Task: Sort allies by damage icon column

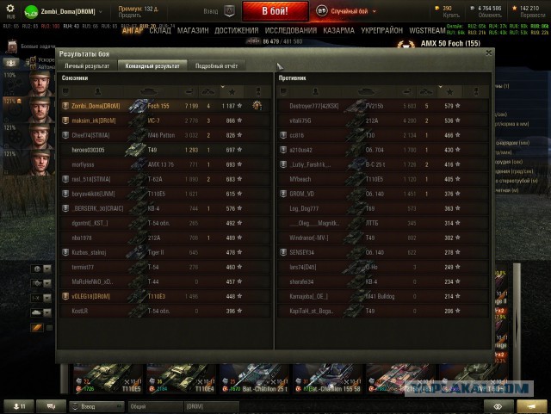Action: coord(189,92)
